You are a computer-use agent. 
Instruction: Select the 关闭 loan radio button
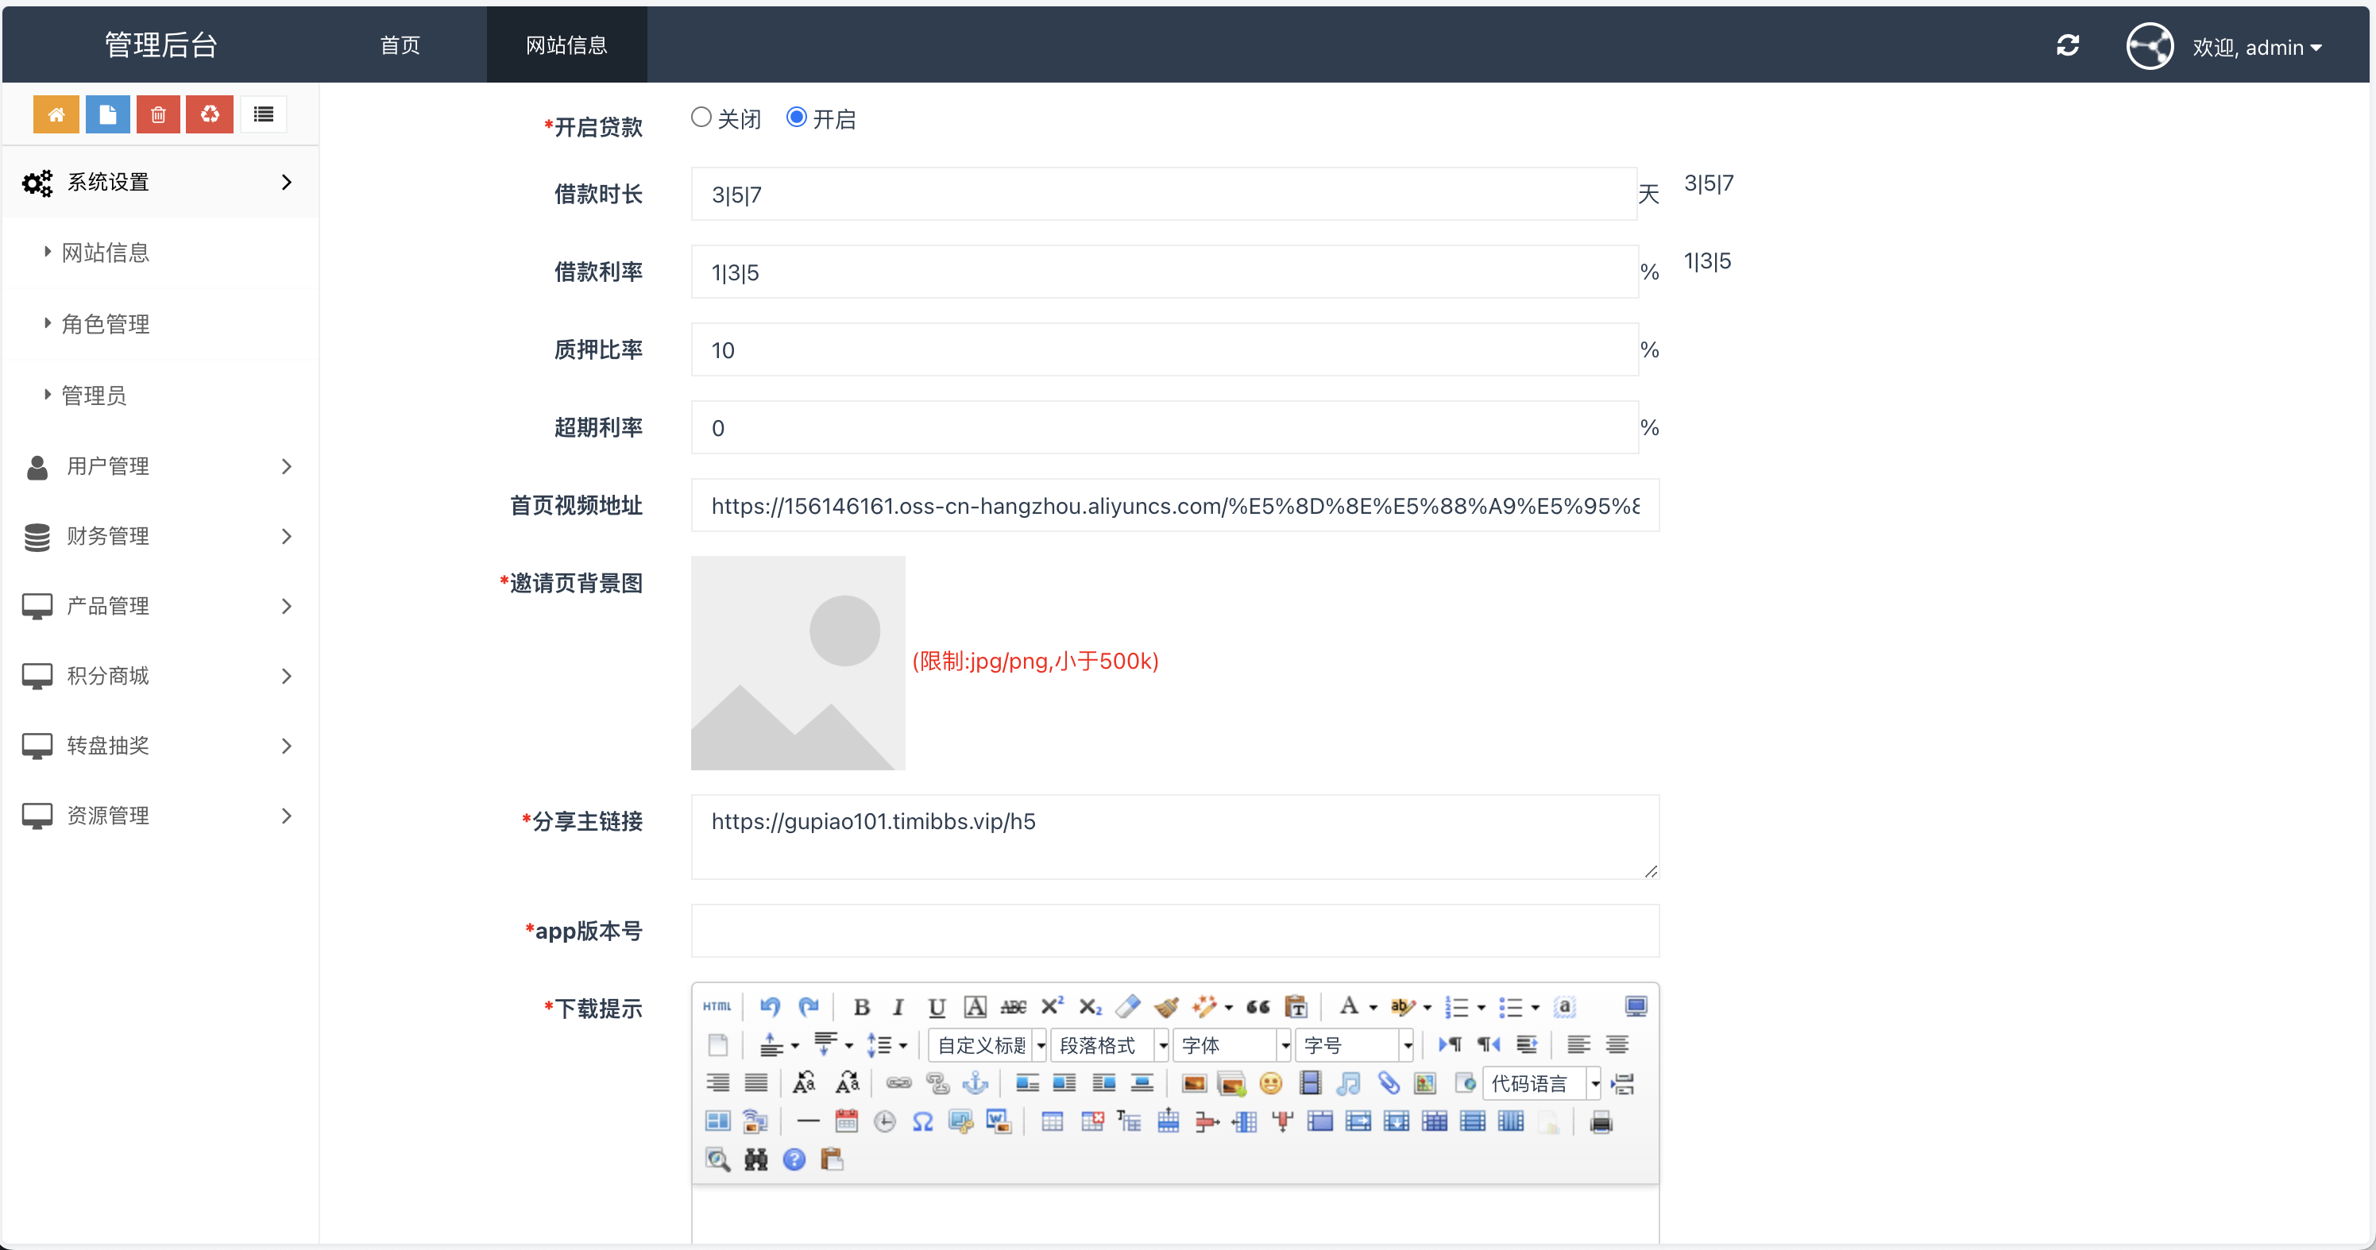[701, 117]
